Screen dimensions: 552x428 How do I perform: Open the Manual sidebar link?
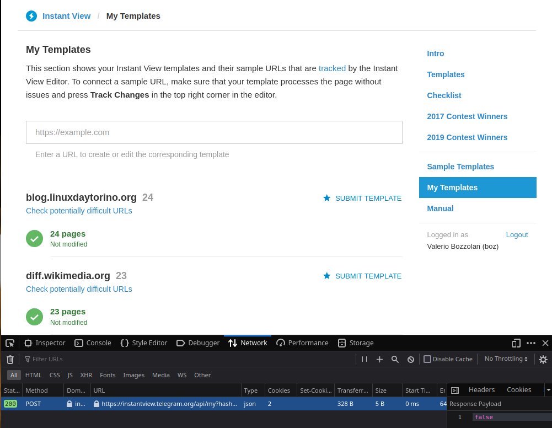coord(440,208)
